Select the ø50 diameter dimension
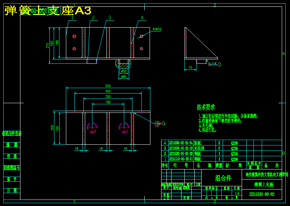290x206 pixels. tap(124, 71)
